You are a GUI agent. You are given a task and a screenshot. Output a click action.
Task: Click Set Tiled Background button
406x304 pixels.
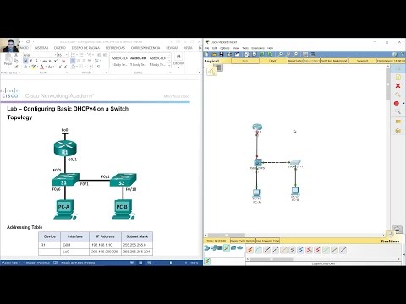click(334, 61)
